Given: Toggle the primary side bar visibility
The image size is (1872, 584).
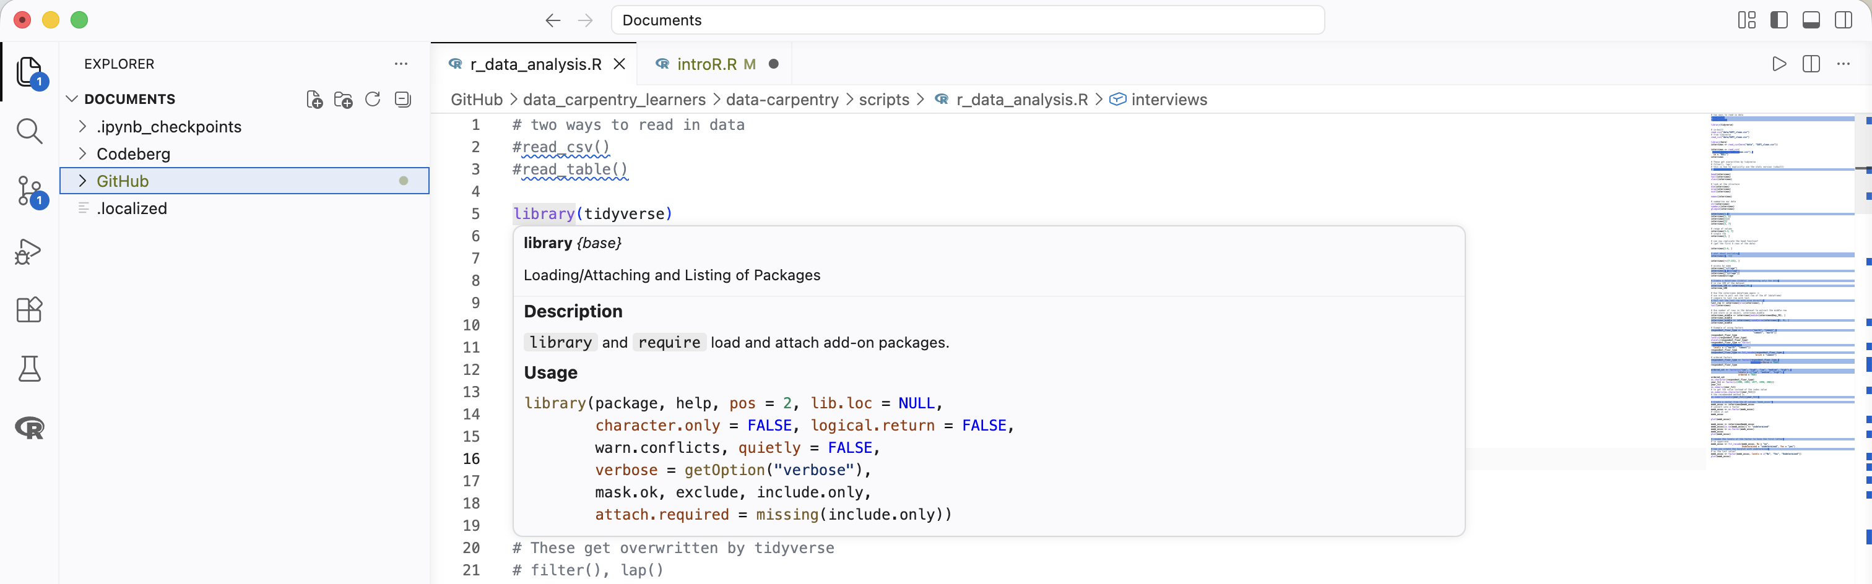Looking at the screenshot, I should click(x=1779, y=20).
